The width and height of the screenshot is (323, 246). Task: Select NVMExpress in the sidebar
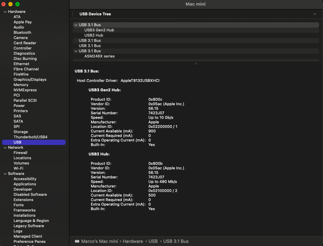coord(25,90)
